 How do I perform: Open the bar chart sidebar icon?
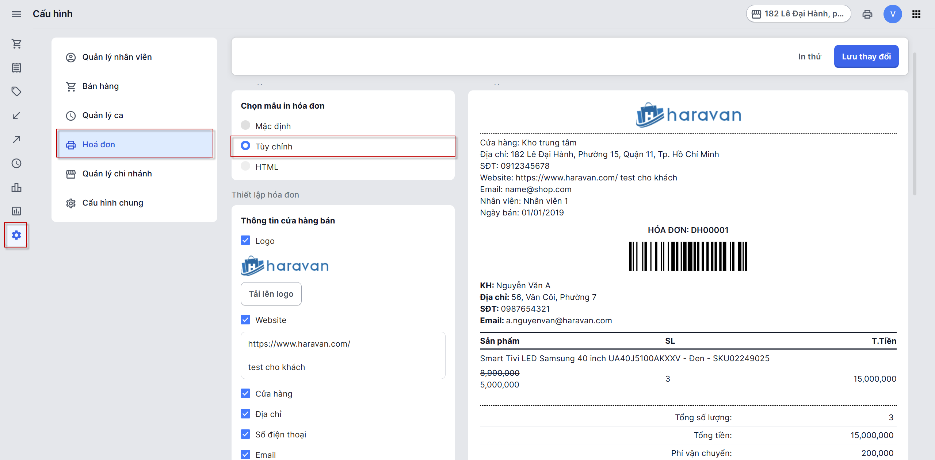[x=16, y=187]
